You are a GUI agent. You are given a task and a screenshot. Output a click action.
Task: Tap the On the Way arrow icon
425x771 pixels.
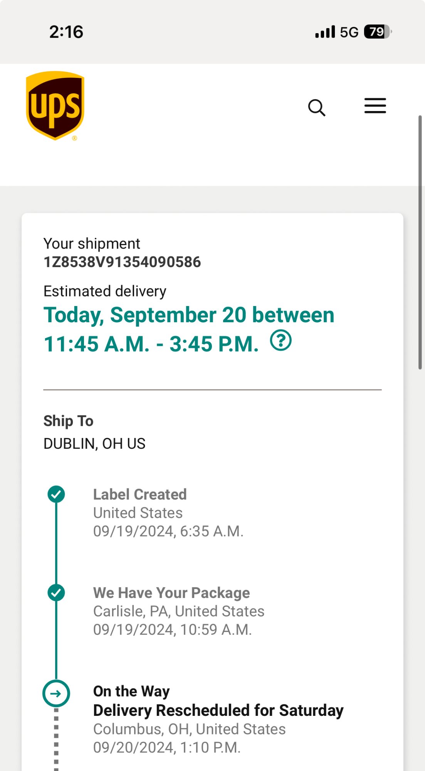[x=56, y=694]
